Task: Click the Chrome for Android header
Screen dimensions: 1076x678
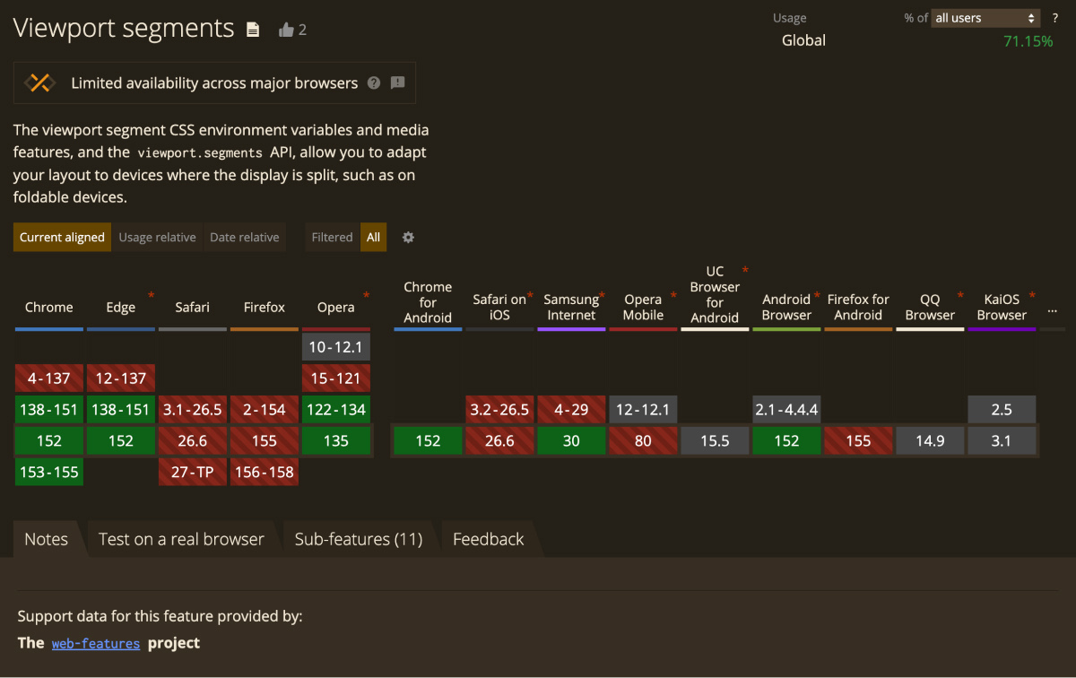Action: point(428,302)
